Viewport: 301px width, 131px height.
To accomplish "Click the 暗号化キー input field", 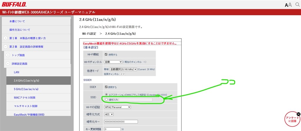I will (x=121, y=122).
